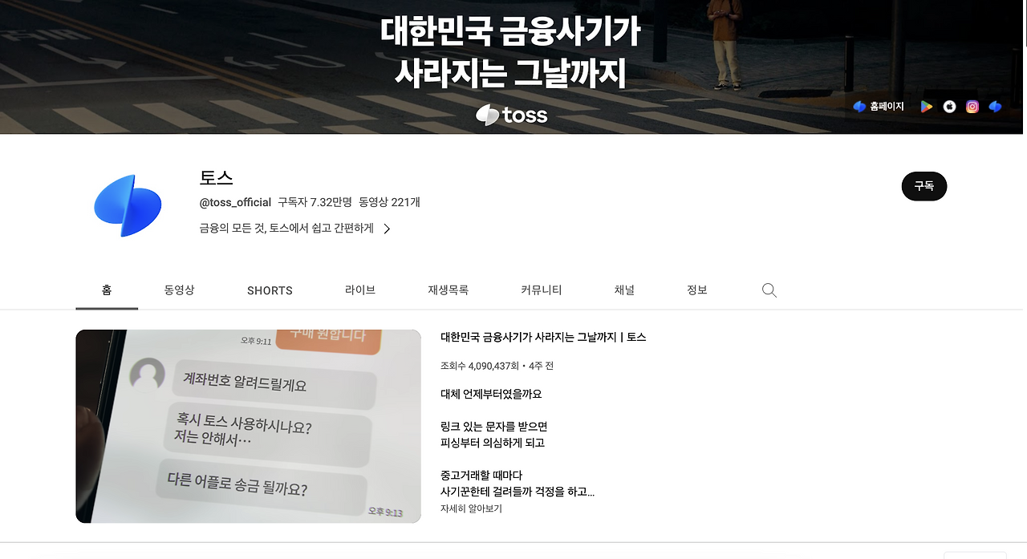Select the 홈 tab
The height and width of the screenshot is (559, 1027).
[107, 290]
